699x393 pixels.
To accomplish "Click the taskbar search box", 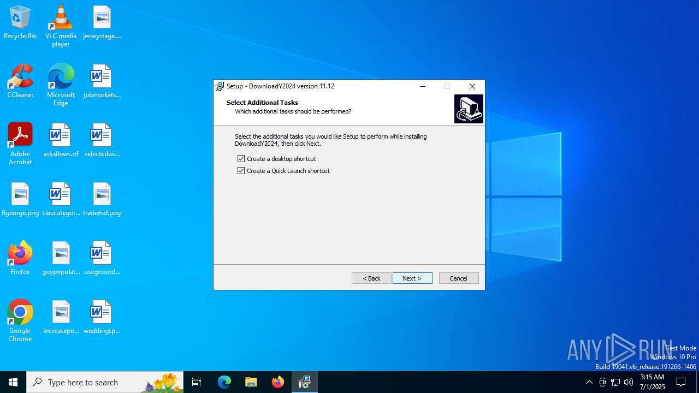I will coord(105,382).
